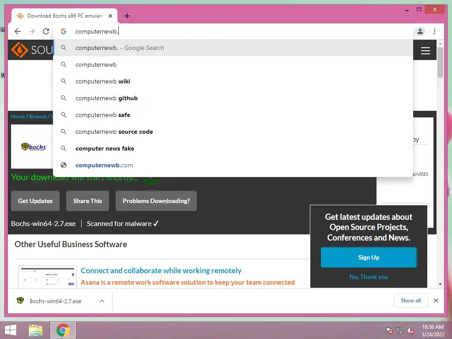Viewport: 452px width, 339px height.
Task: Open Chrome three-dot menu
Action: pyautogui.click(x=434, y=31)
